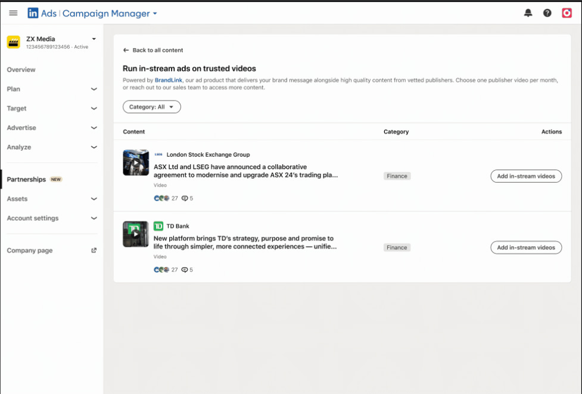
Task: Open the Campaign Manager dropdown arrow
Action: [155, 14]
